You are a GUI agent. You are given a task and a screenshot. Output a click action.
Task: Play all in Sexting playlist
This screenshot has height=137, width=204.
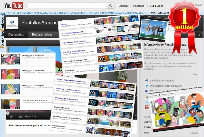[97, 22]
